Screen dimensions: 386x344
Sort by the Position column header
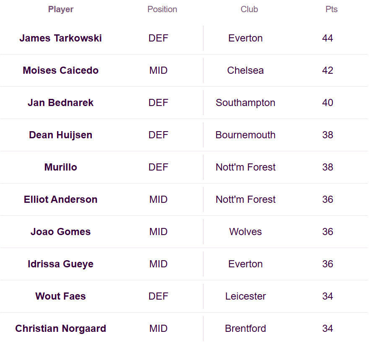coord(162,9)
